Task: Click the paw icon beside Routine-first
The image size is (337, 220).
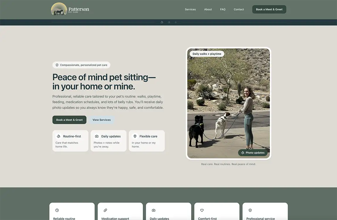Action: click(x=58, y=136)
